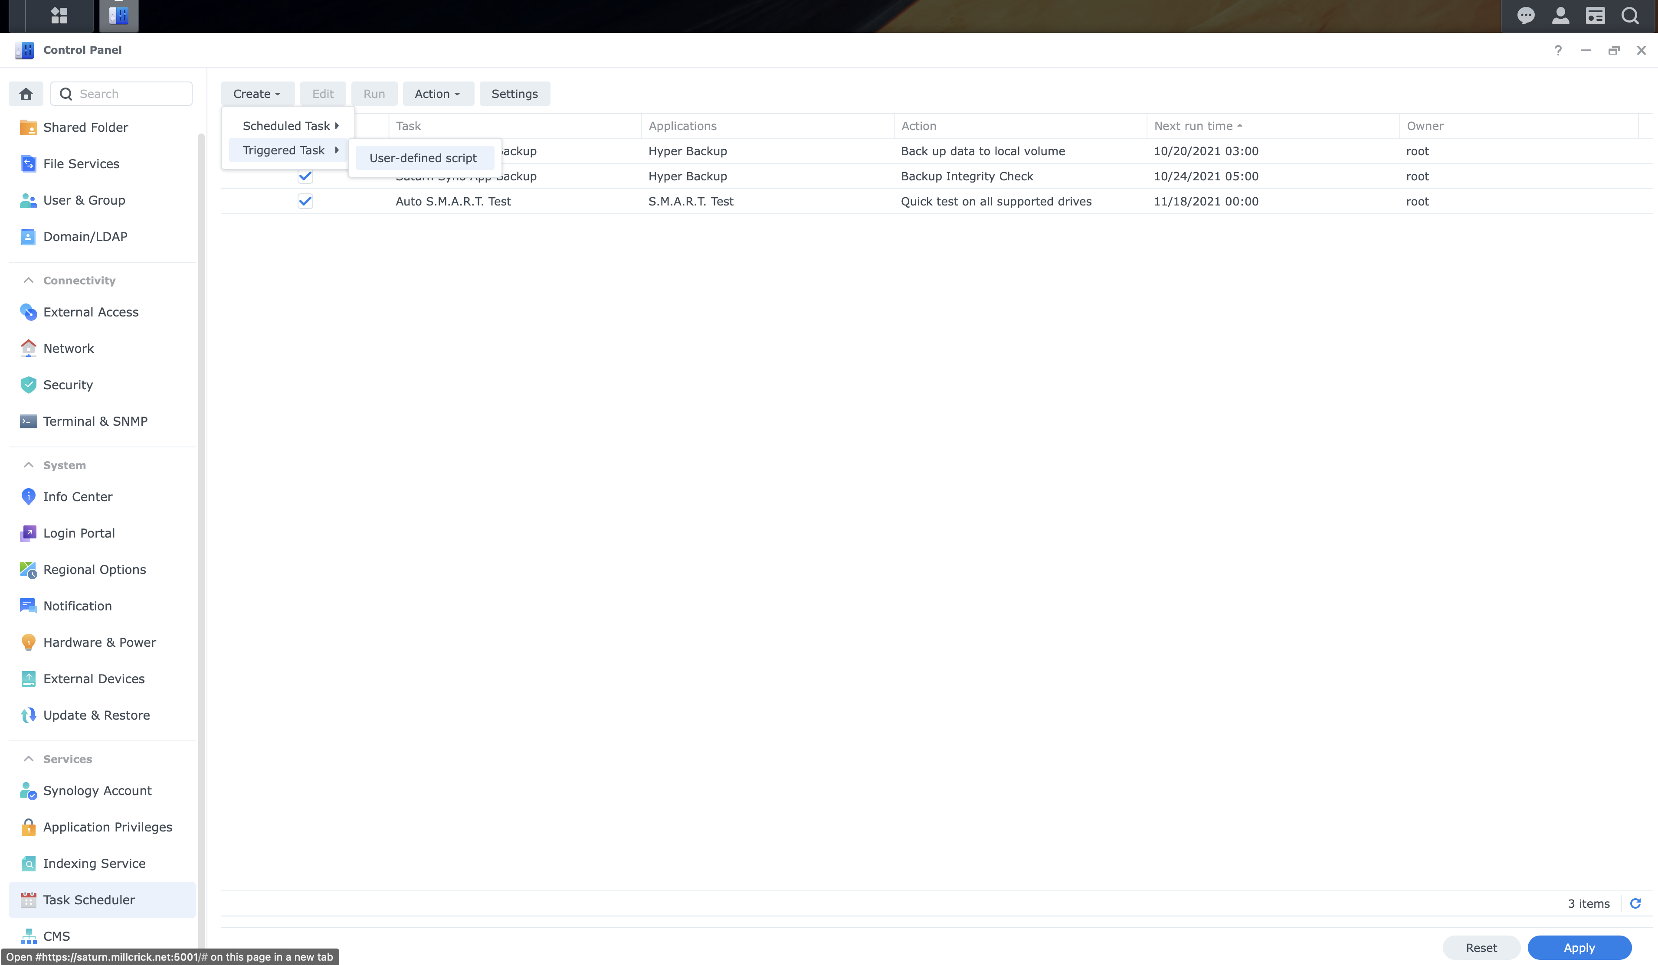
Task: Click the Network icon
Action: (28, 348)
